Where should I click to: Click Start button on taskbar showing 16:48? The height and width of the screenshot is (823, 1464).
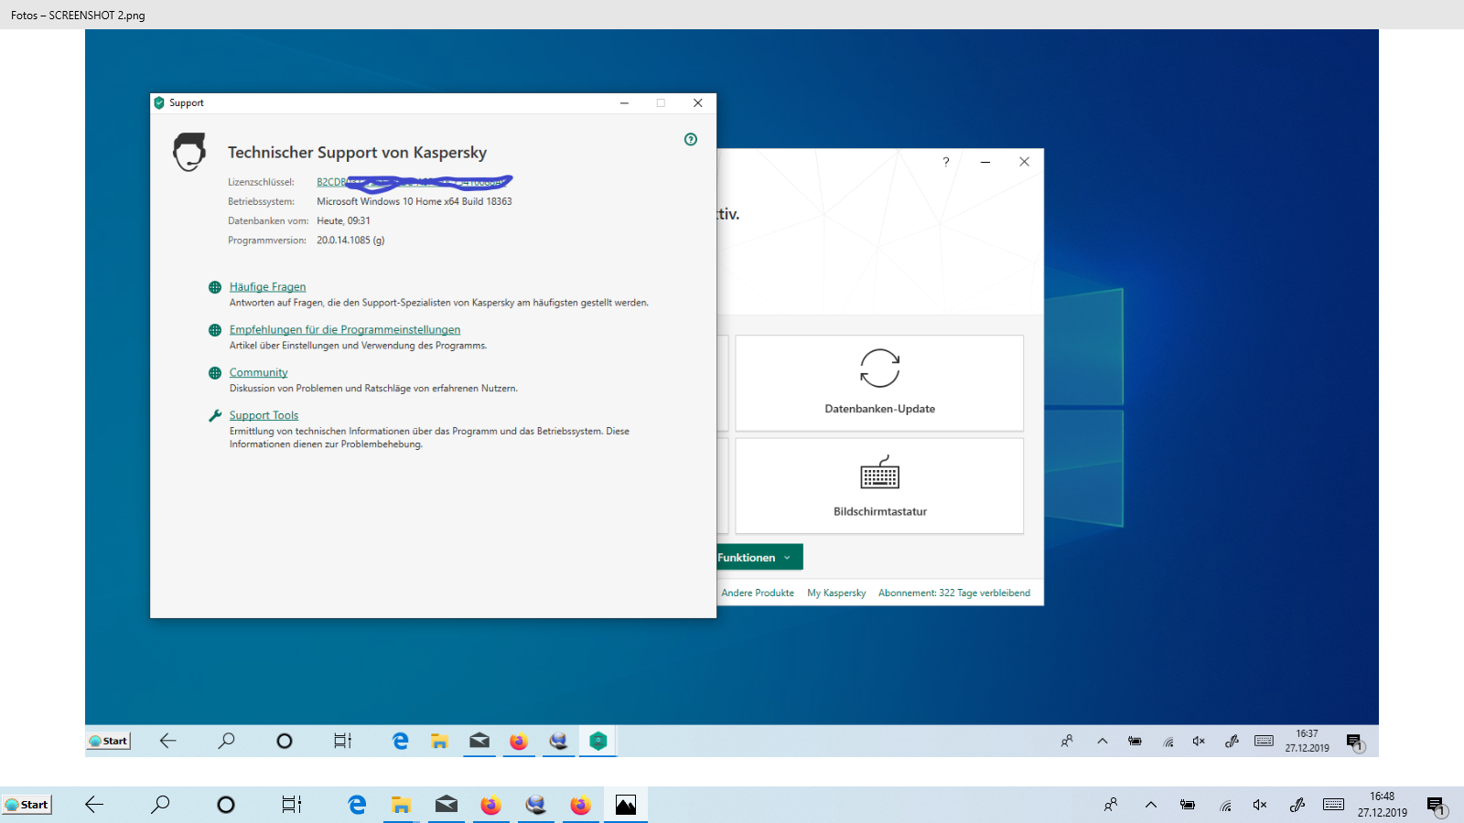tap(27, 805)
